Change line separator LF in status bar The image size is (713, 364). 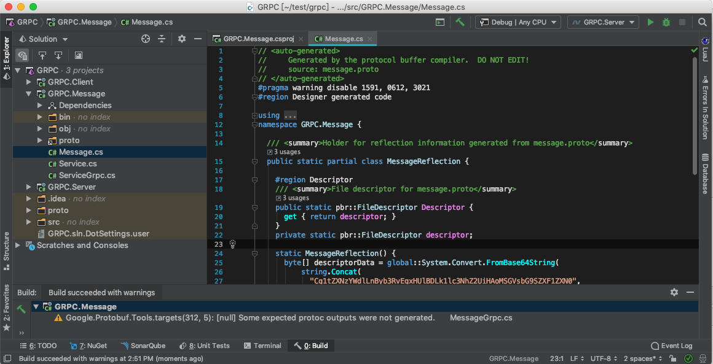coord(577,358)
